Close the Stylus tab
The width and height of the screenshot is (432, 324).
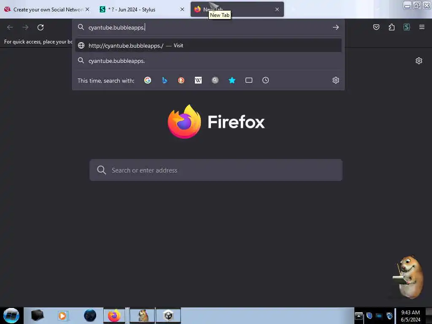click(x=182, y=9)
